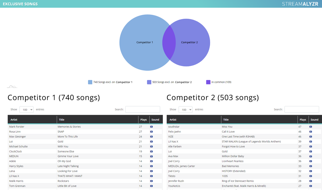Play sound for Tom Grennan Little Bit of Love
Image resolution: width=322 pixels, height=190 pixels.
tap(151, 186)
